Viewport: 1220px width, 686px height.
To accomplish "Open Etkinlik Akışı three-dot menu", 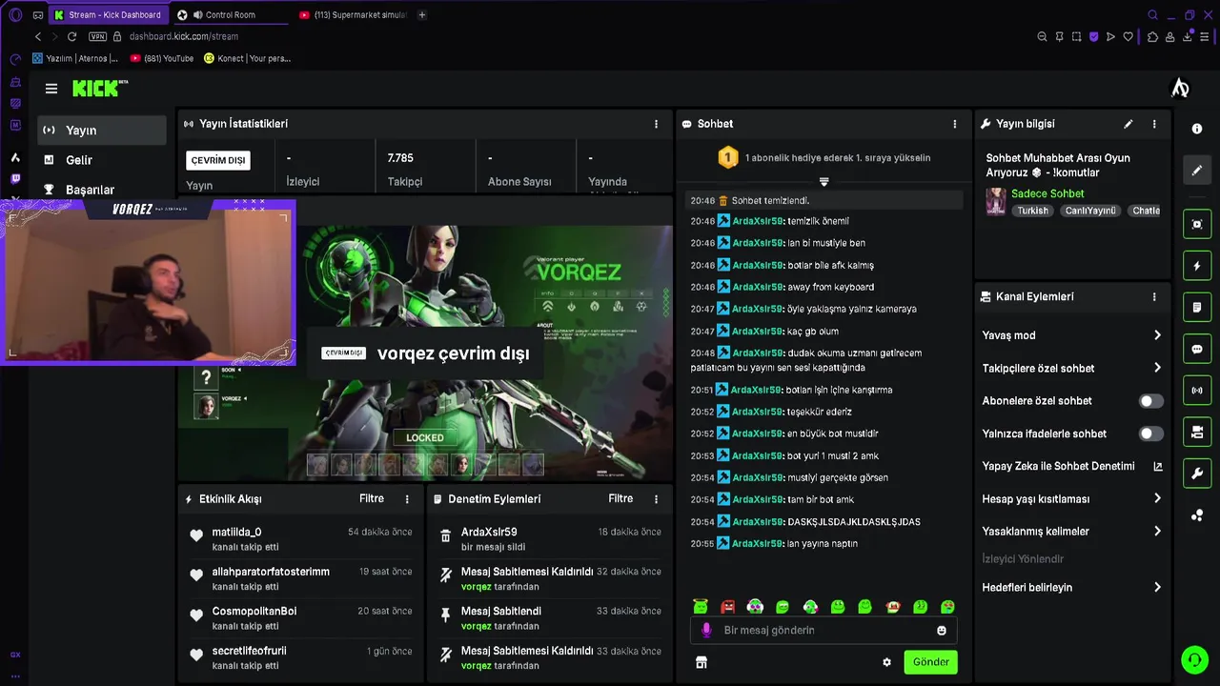I will (407, 498).
